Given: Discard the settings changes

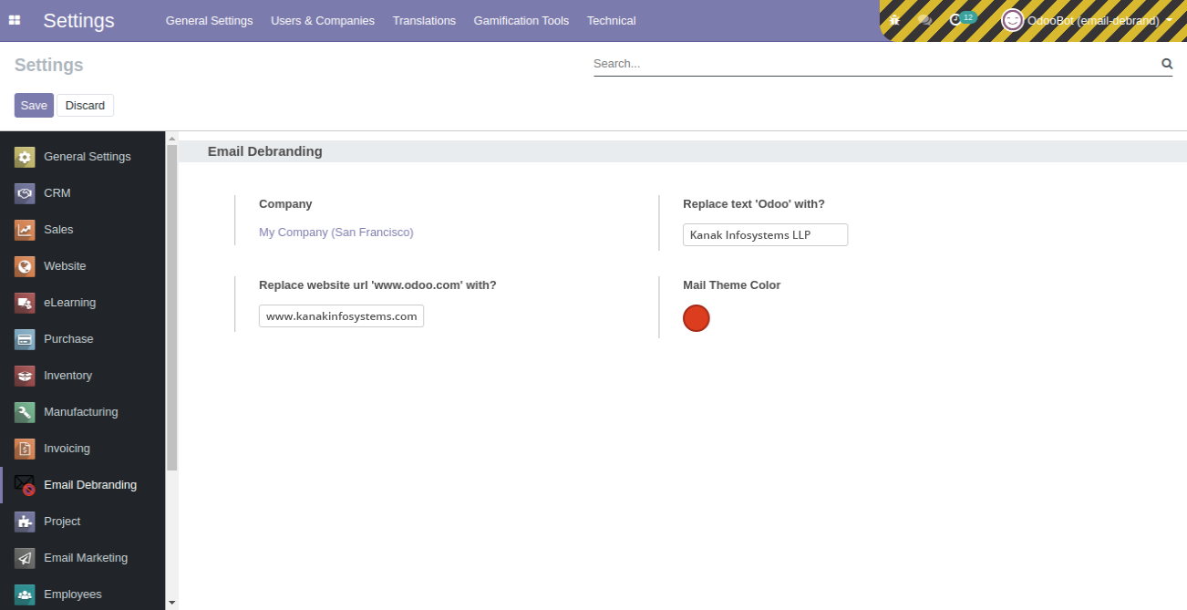Looking at the screenshot, I should (85, 106).
